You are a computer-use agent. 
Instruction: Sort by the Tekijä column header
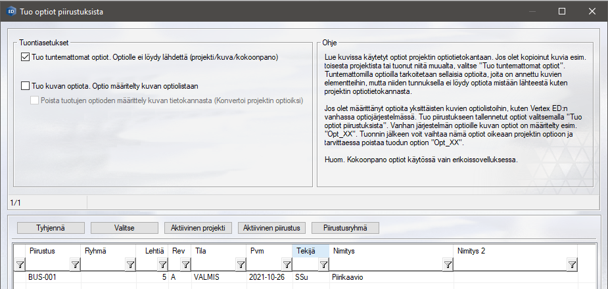pos(306,250)
